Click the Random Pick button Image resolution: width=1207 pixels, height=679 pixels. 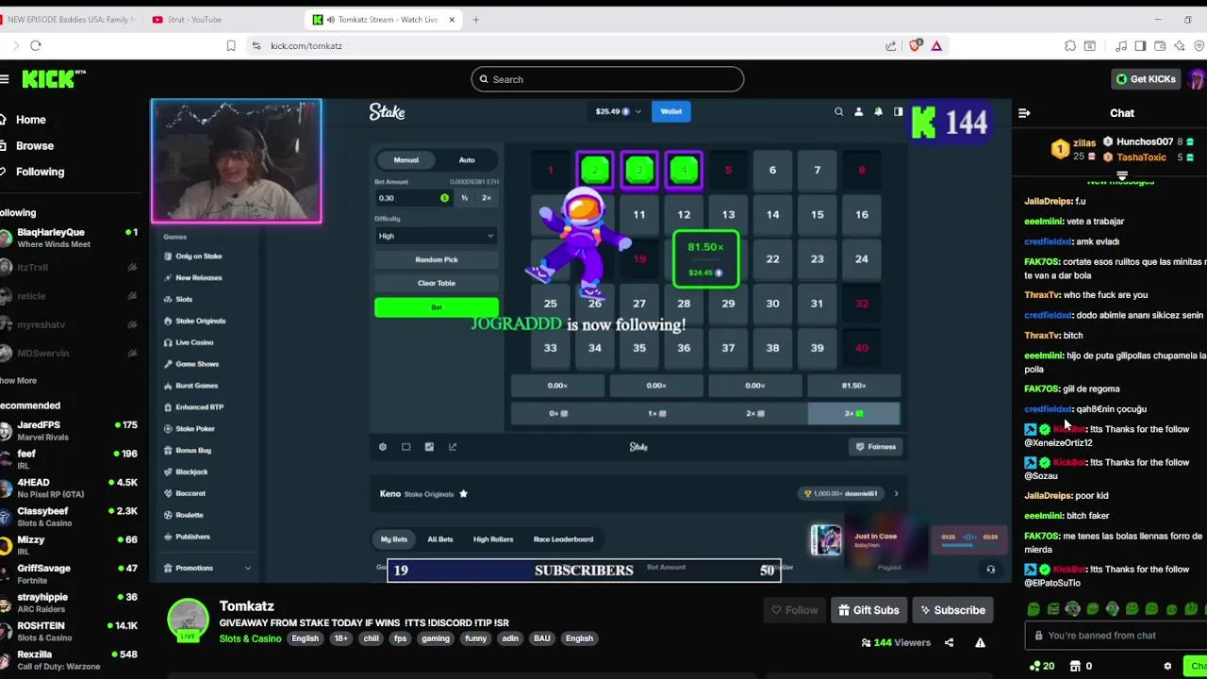(436, 259)
